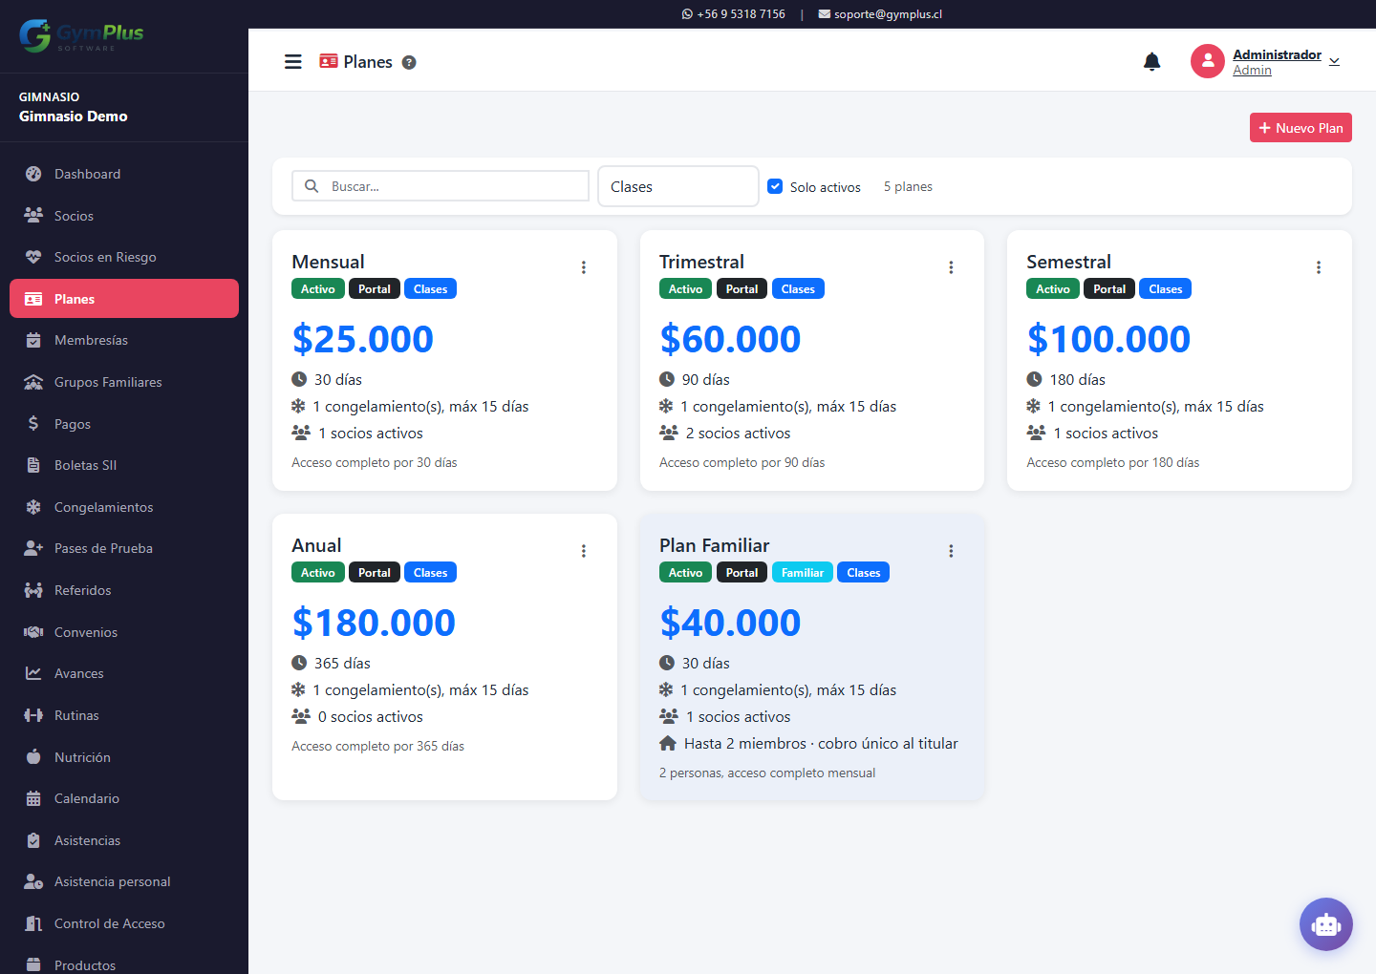This screenshot has height=974, width=1376.
Task: Click the '5 planes' count text
Action: tap(908, 186)
